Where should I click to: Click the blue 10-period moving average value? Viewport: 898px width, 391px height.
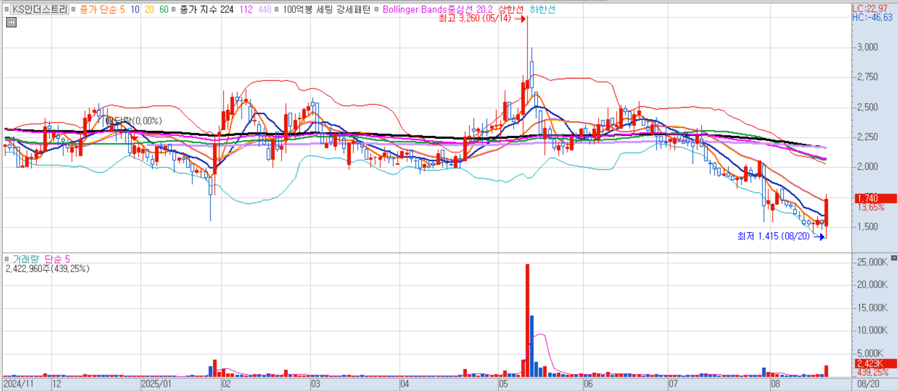(135, 9)
